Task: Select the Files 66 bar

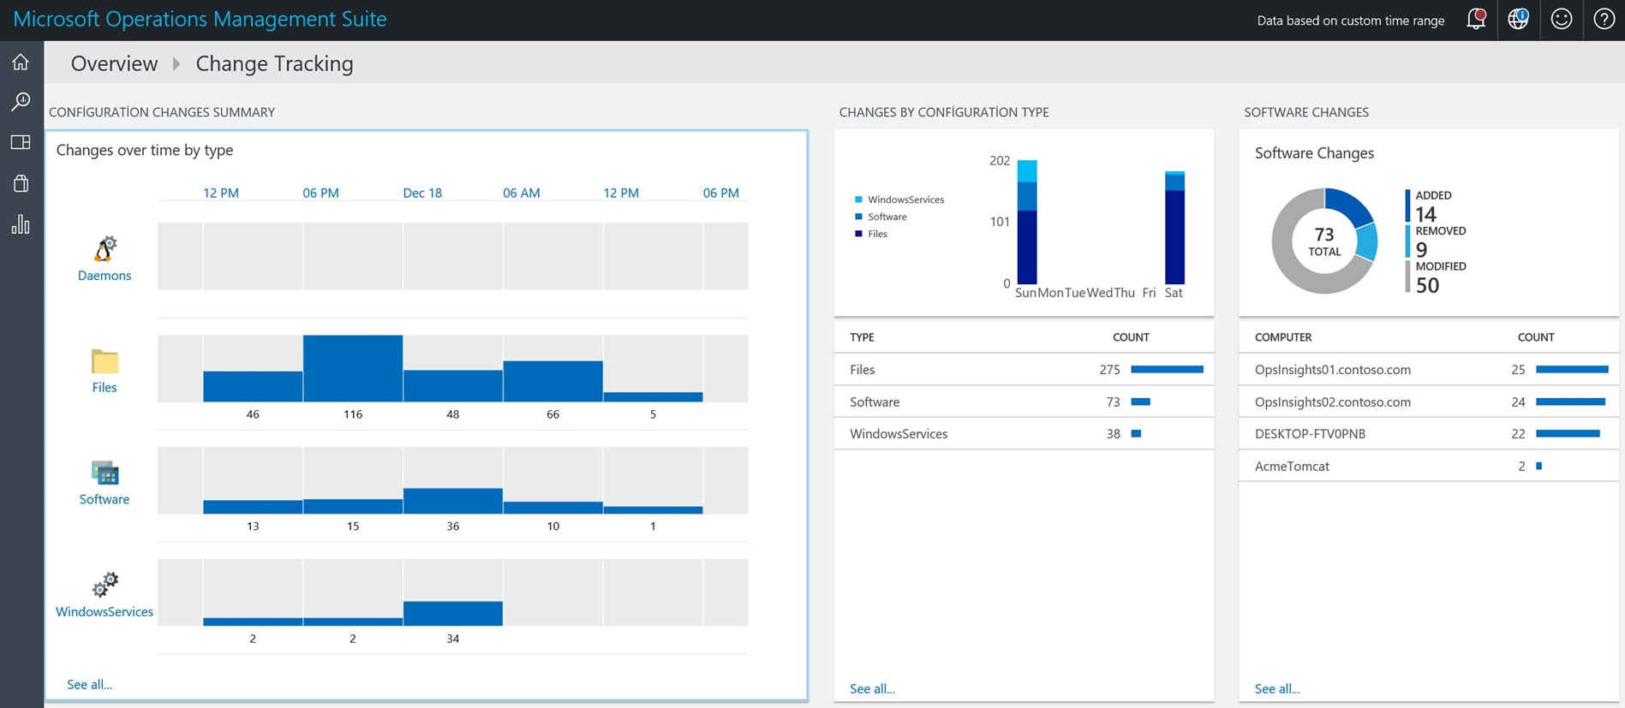Action: [553, 381]
